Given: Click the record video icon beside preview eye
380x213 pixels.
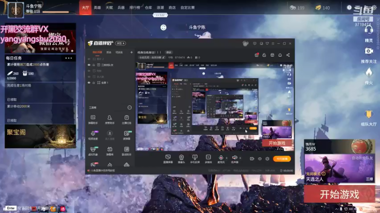Looking at the screenshot, I should coord(252,159).
